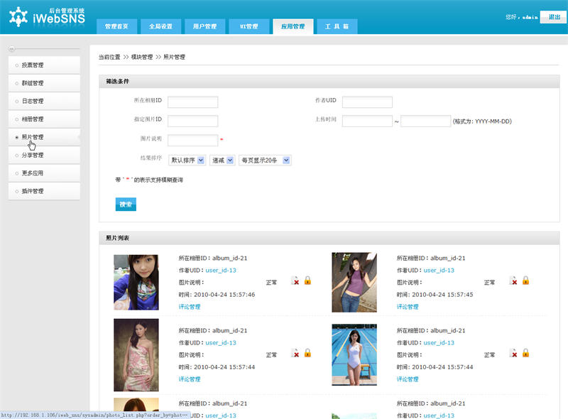Open 更多应用 in the sidebar
This screenshot has height=419, width=568.
[x=44, y=173]
